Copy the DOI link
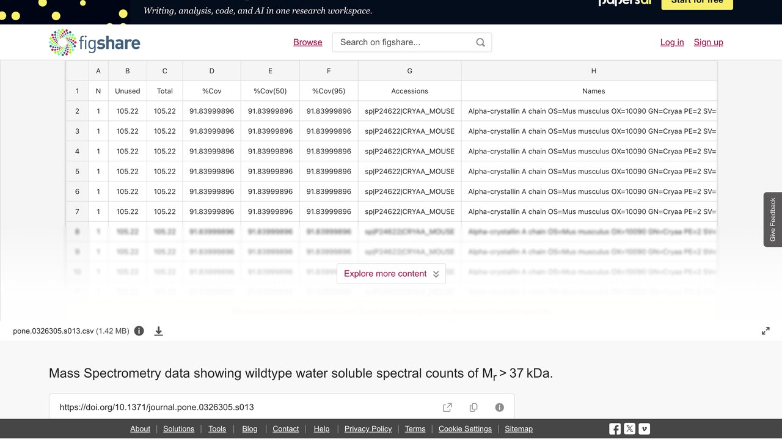This screenshot has height=440, width=782. coord(473,407)
